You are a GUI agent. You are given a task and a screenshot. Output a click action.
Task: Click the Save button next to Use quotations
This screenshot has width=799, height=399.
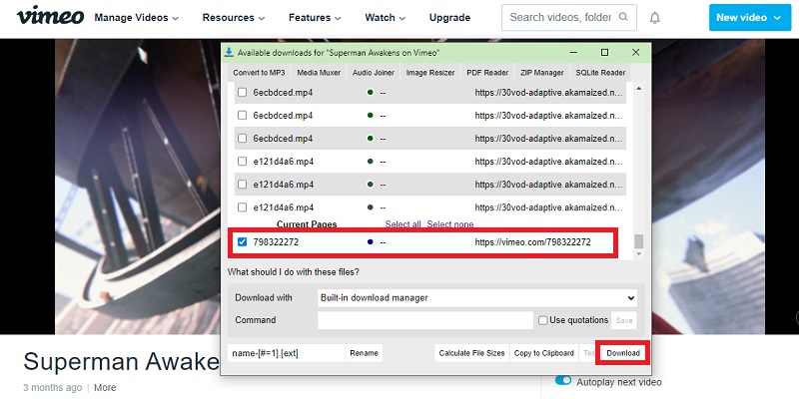[x=623, y=320]
